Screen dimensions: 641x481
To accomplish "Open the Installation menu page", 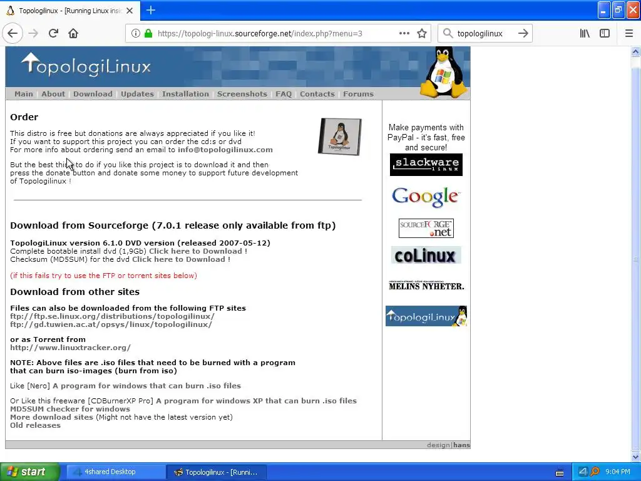I will [x=185, y=94].
